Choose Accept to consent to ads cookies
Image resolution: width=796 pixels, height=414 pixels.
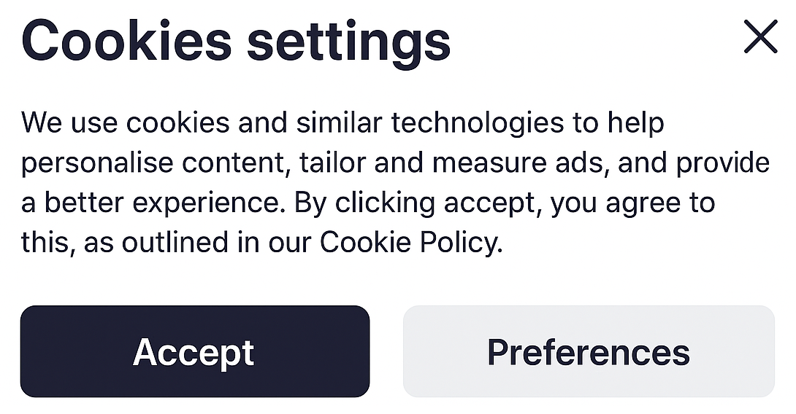[194, 352]
